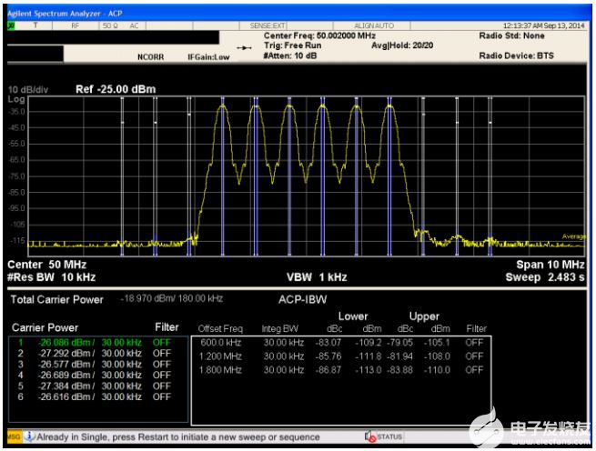This screenshot has width=596, height=451.
Task: Click the green indicator in top-left corner
Action: click(12, 26)
